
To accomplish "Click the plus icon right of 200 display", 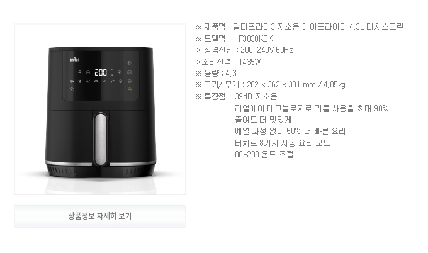I will [120, 72].
